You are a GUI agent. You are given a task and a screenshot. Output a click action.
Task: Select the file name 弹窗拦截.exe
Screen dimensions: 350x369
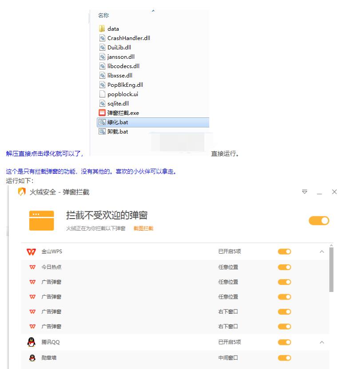point(123,113)
